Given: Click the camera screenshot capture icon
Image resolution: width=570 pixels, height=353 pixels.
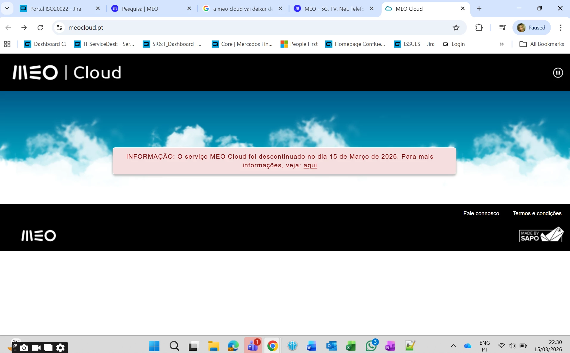Looking at the screenshot, I should coord(24,348).
